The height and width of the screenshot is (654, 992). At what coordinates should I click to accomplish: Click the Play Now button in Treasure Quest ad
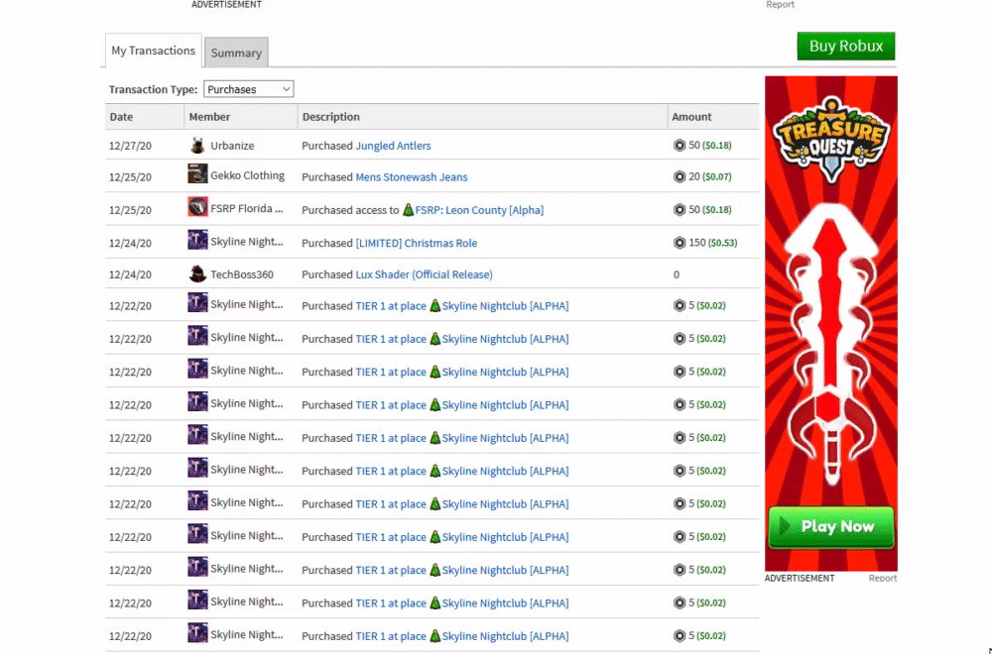830,527
